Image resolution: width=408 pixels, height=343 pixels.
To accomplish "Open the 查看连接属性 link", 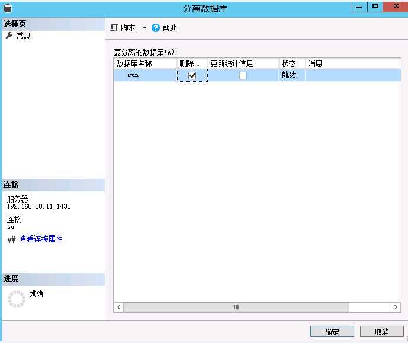I will [41, 239].
